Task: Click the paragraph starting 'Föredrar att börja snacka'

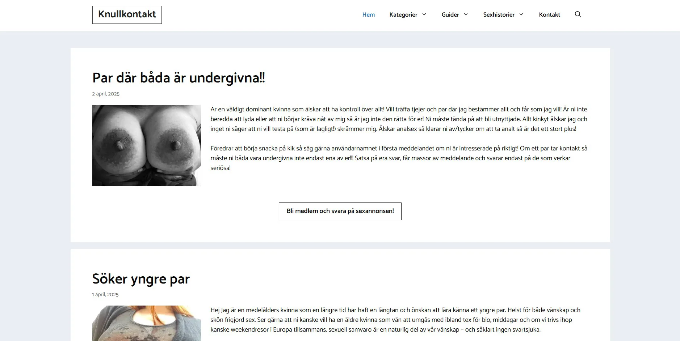Action: pyautogui.click(x=398, y=158)
